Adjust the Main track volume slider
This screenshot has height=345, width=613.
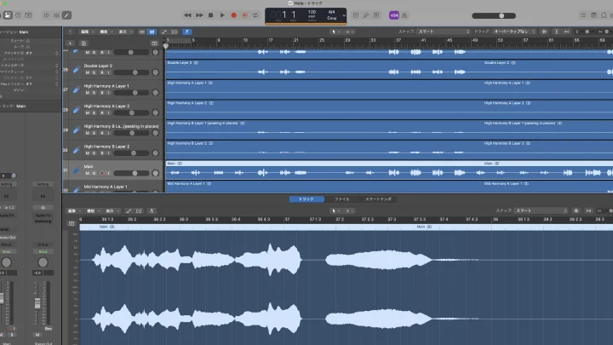point(131,173)
